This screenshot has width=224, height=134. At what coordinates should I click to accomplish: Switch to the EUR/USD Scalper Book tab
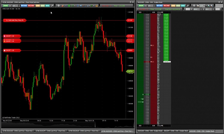[150, 131]
